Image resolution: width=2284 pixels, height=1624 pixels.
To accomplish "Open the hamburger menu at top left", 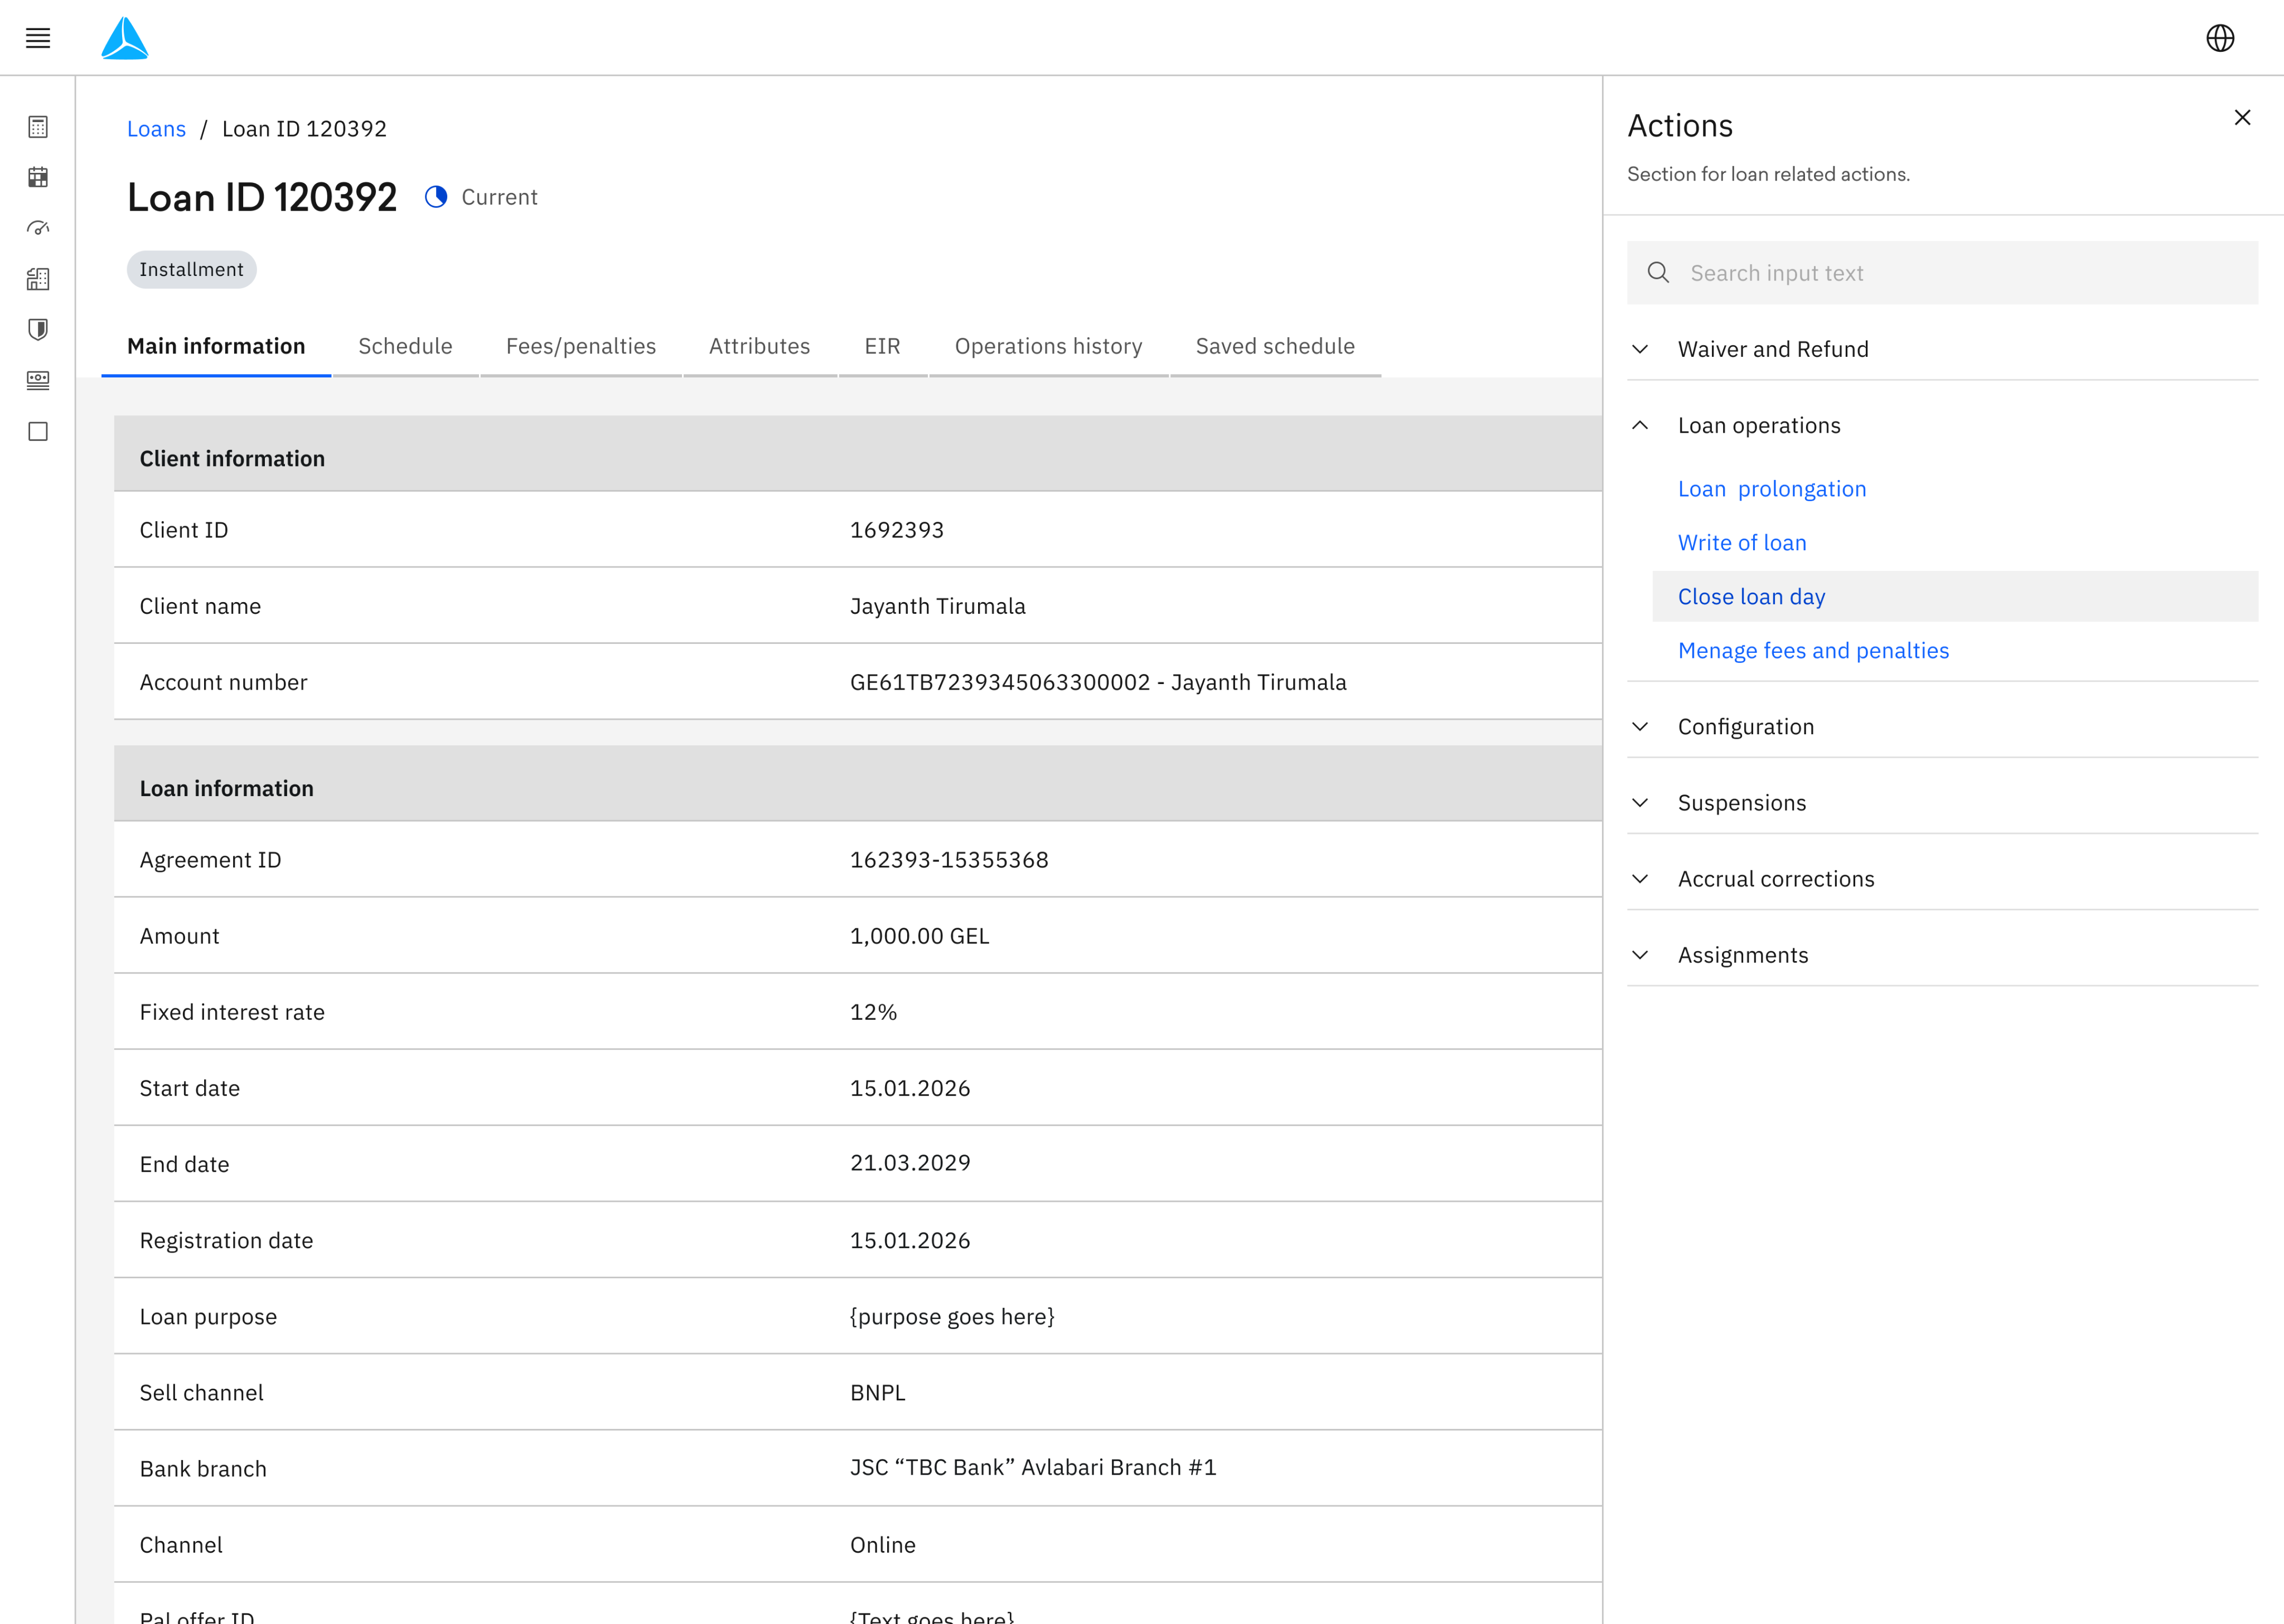I will [38, 38].
